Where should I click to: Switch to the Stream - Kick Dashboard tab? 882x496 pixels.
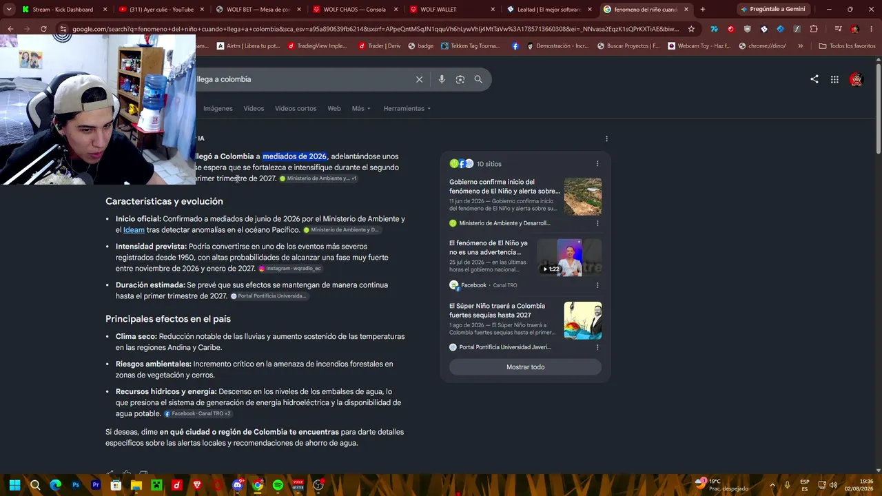(65, 10)
